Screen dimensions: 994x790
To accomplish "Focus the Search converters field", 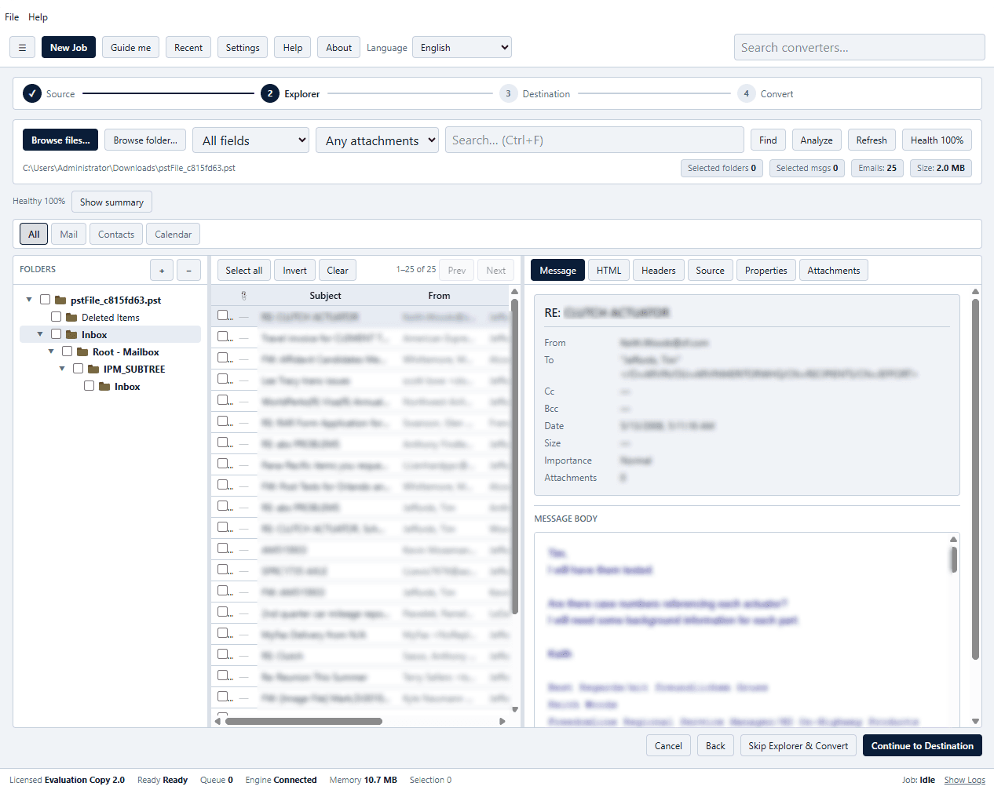I will (860, 47).
